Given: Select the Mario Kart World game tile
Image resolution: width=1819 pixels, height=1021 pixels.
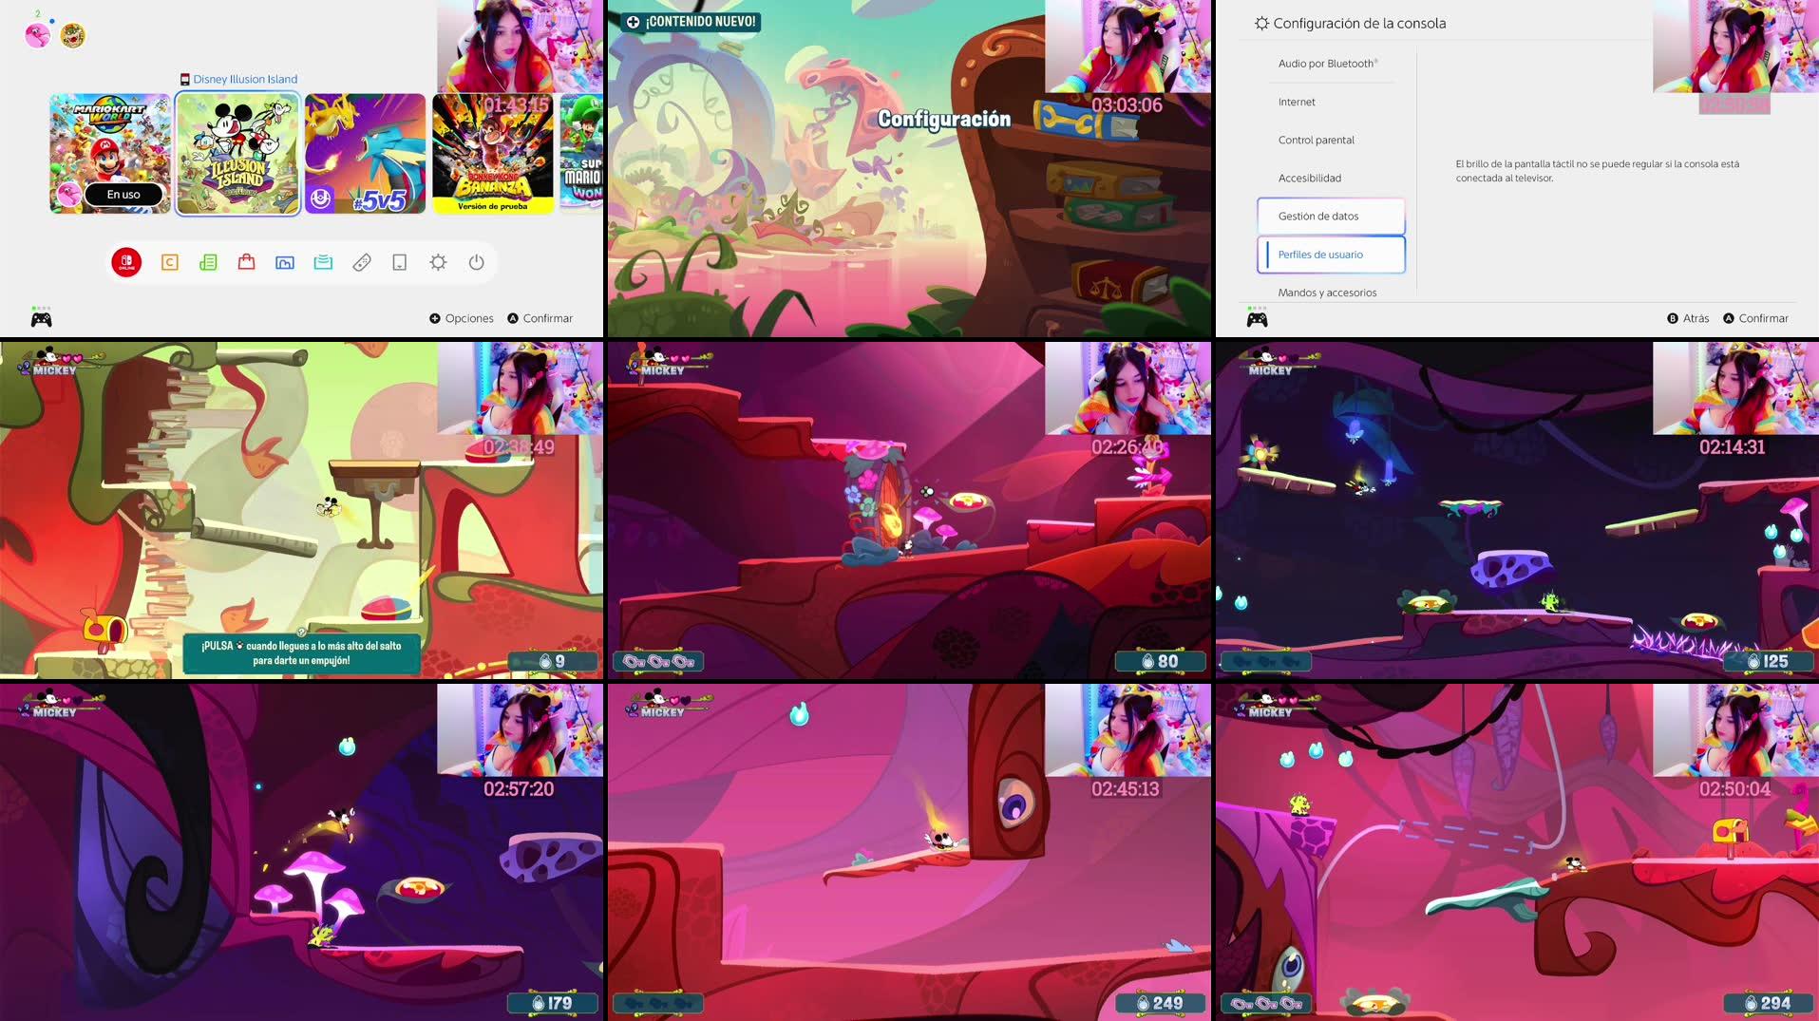Looking at the screenshot, I should tap(109, 152).
